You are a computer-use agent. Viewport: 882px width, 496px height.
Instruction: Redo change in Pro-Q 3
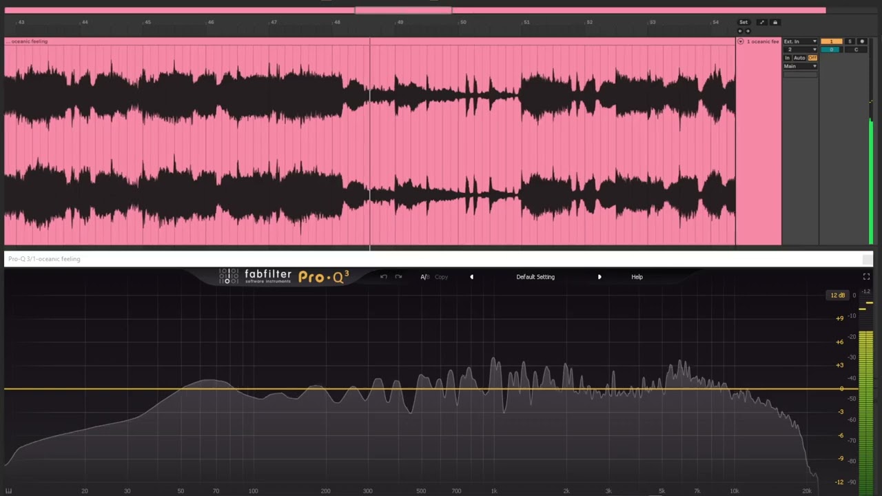tap(398, 277)
